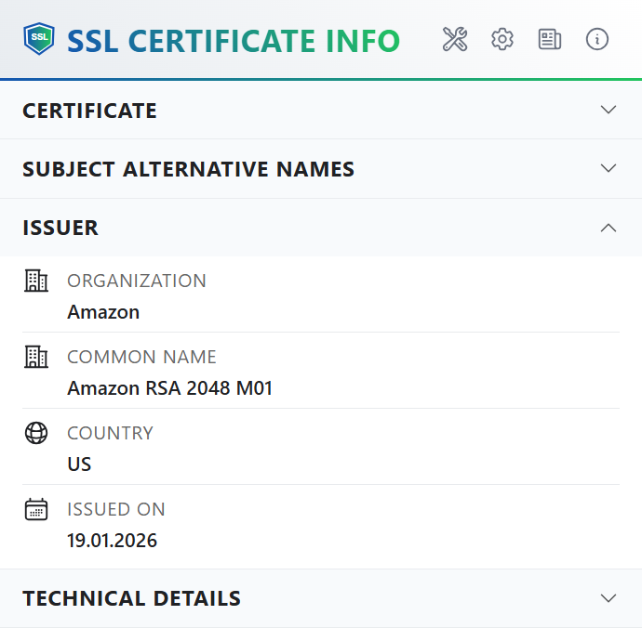Click the globe icon beside Country
This screenshot has width=642, height=628.
[x=36, y=433]
